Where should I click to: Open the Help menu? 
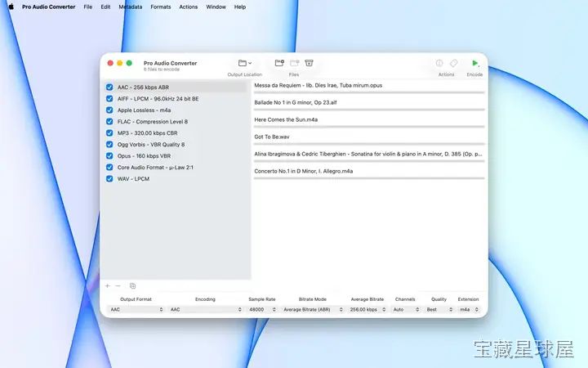(x=240, y=7)
